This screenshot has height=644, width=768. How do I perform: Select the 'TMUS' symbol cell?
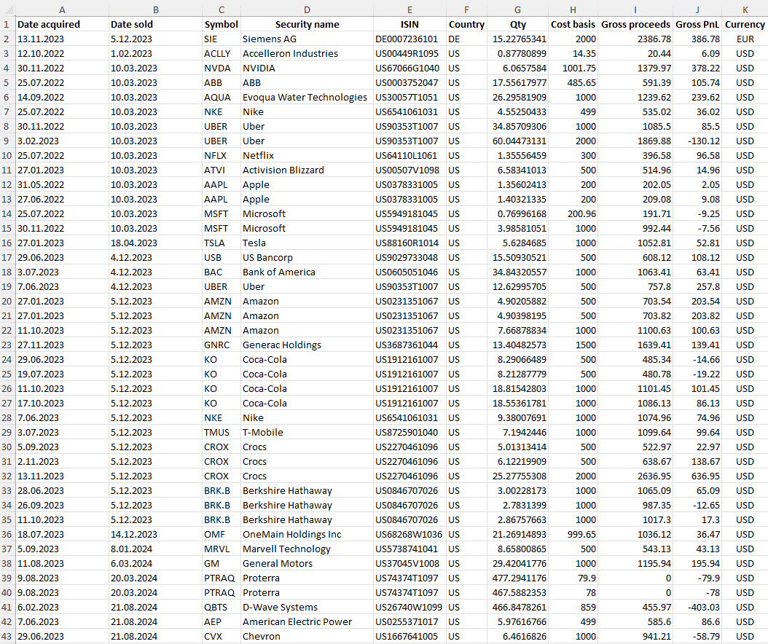click(x=222, y=433)
